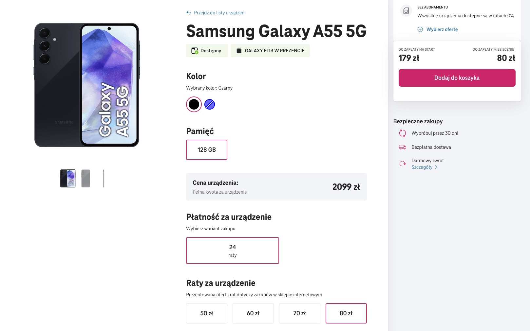Select the 60 zł installment option
530x331 pixels.
[x=253, y=313]
